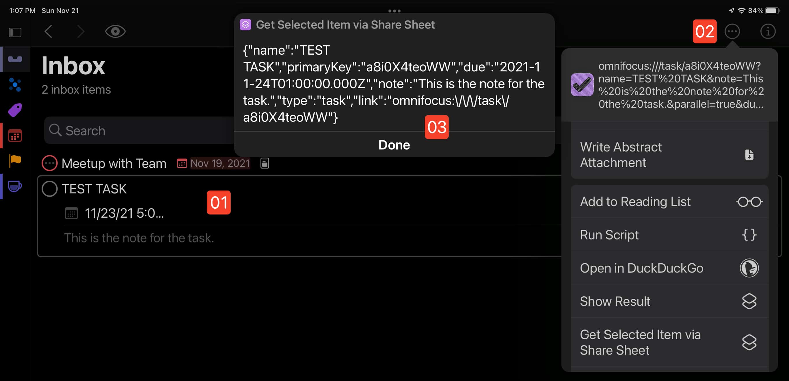Click the TEST TASK completion circle checkbox
This screenshot has height=381, width=789.
[x=49, y=189]
